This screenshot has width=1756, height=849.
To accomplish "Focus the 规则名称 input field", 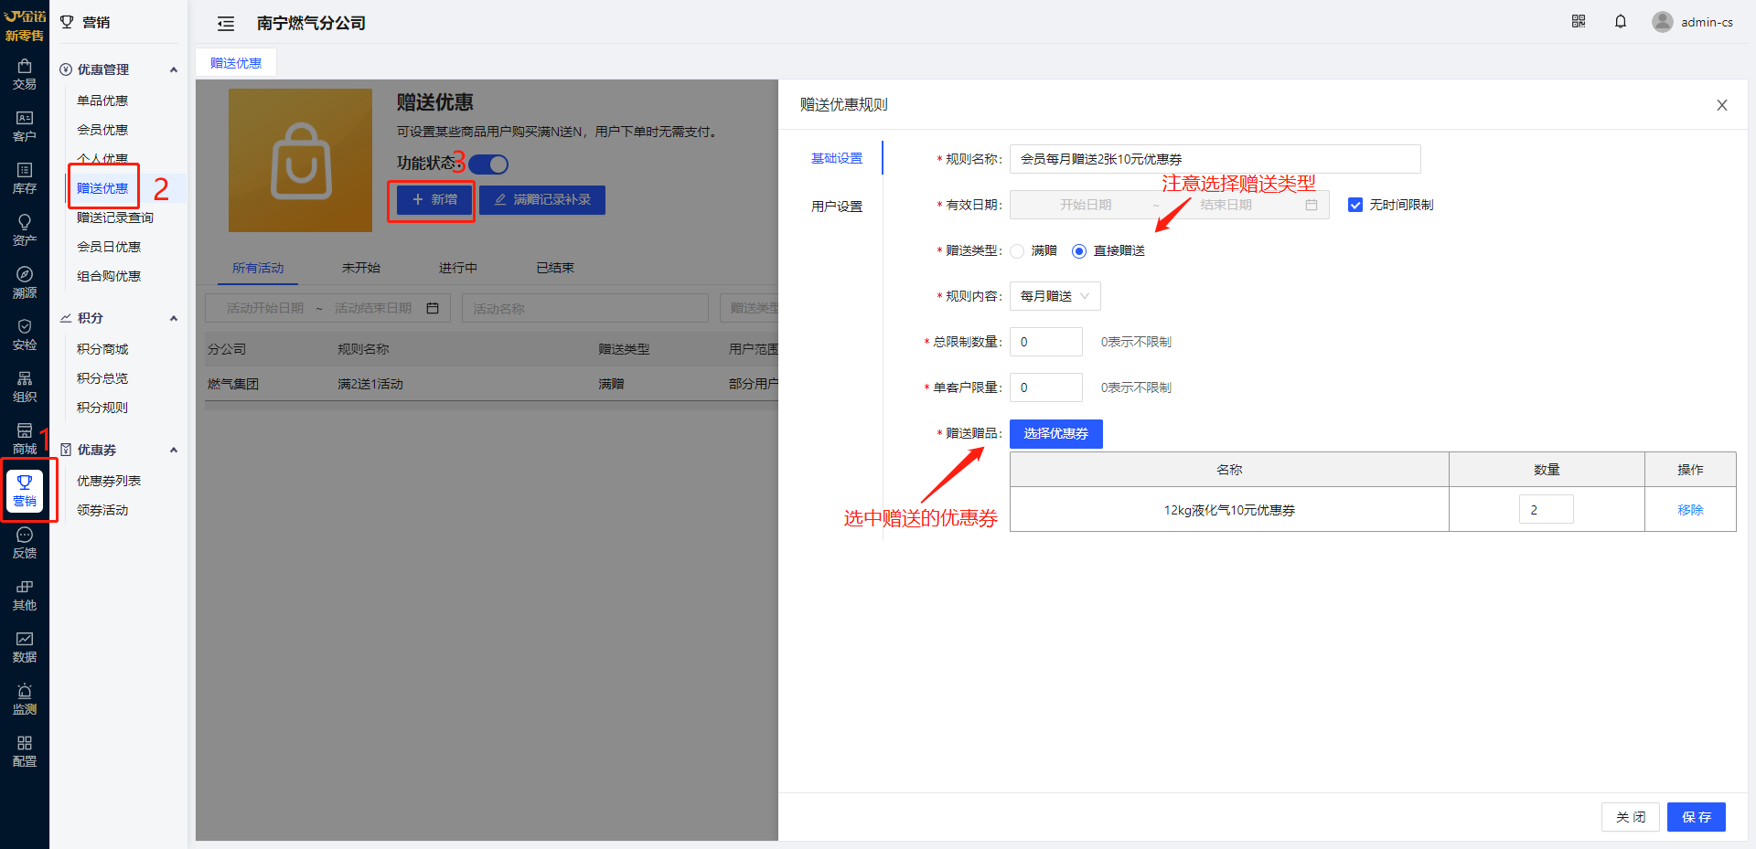I will point(1215,159).
